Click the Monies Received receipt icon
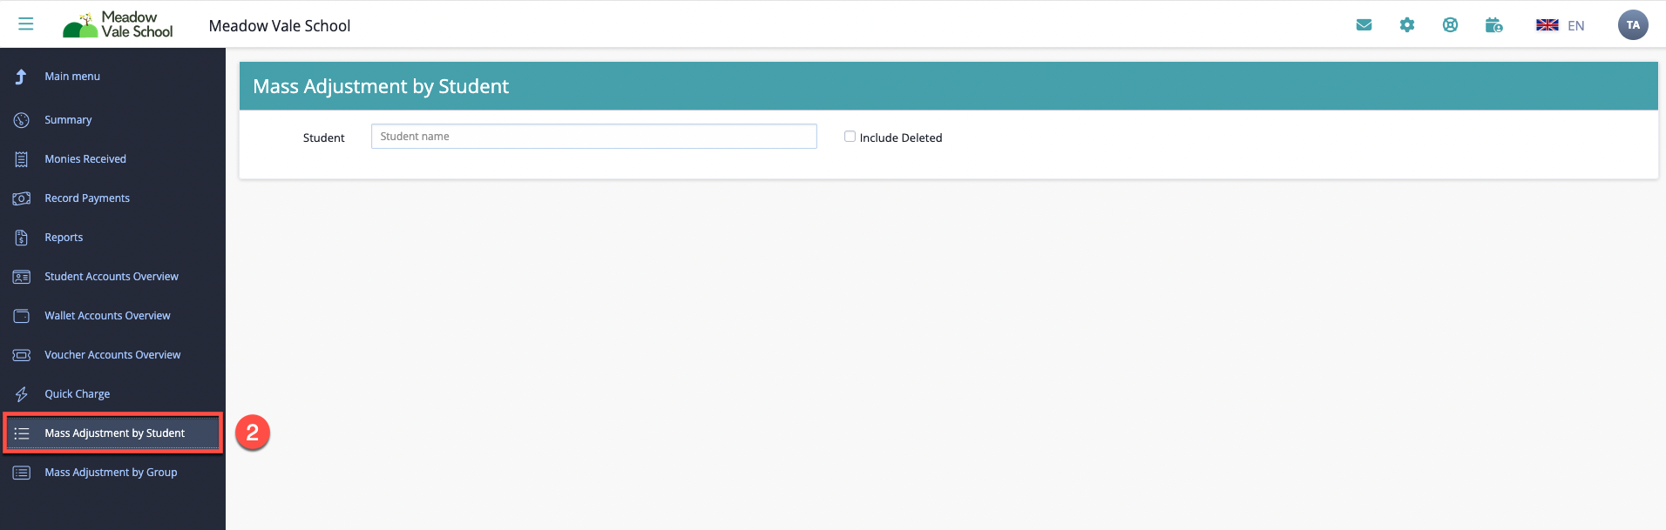This screenshot has height=530, width=1666. pyautogui.click(x=22, y=159)
